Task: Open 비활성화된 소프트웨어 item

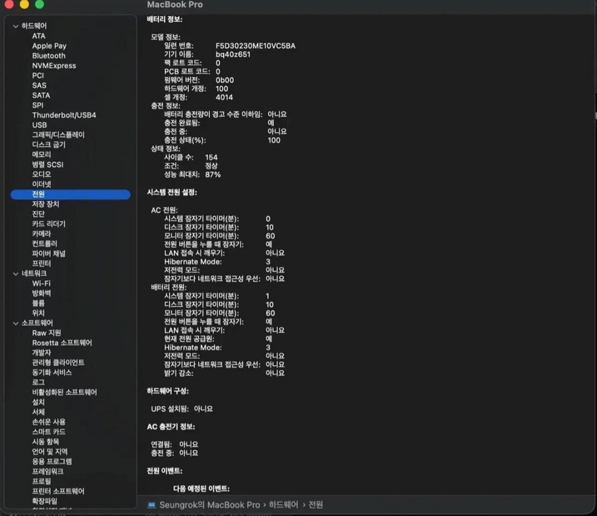Action: coord(65,392)
